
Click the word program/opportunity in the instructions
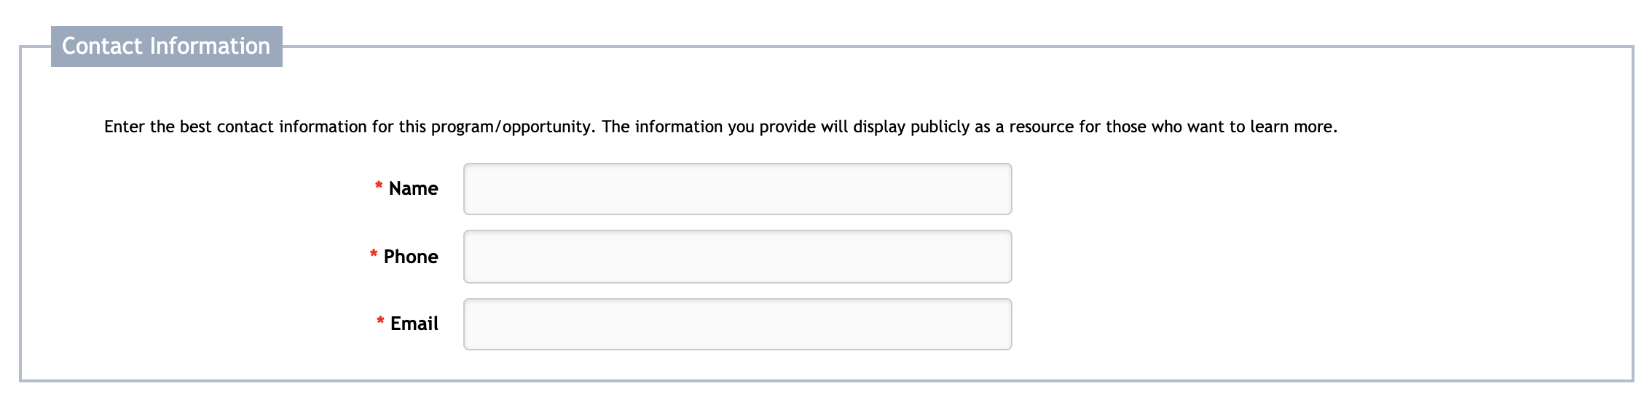point(511,127)
